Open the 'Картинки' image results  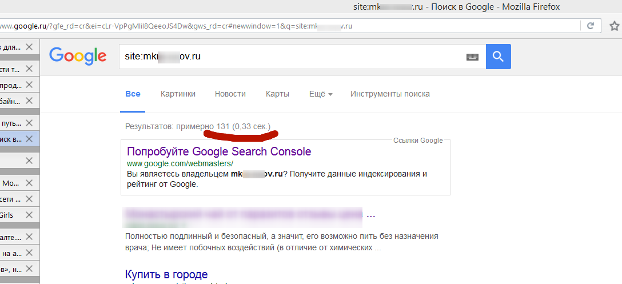pyautogui.click(x=178, y=94)
